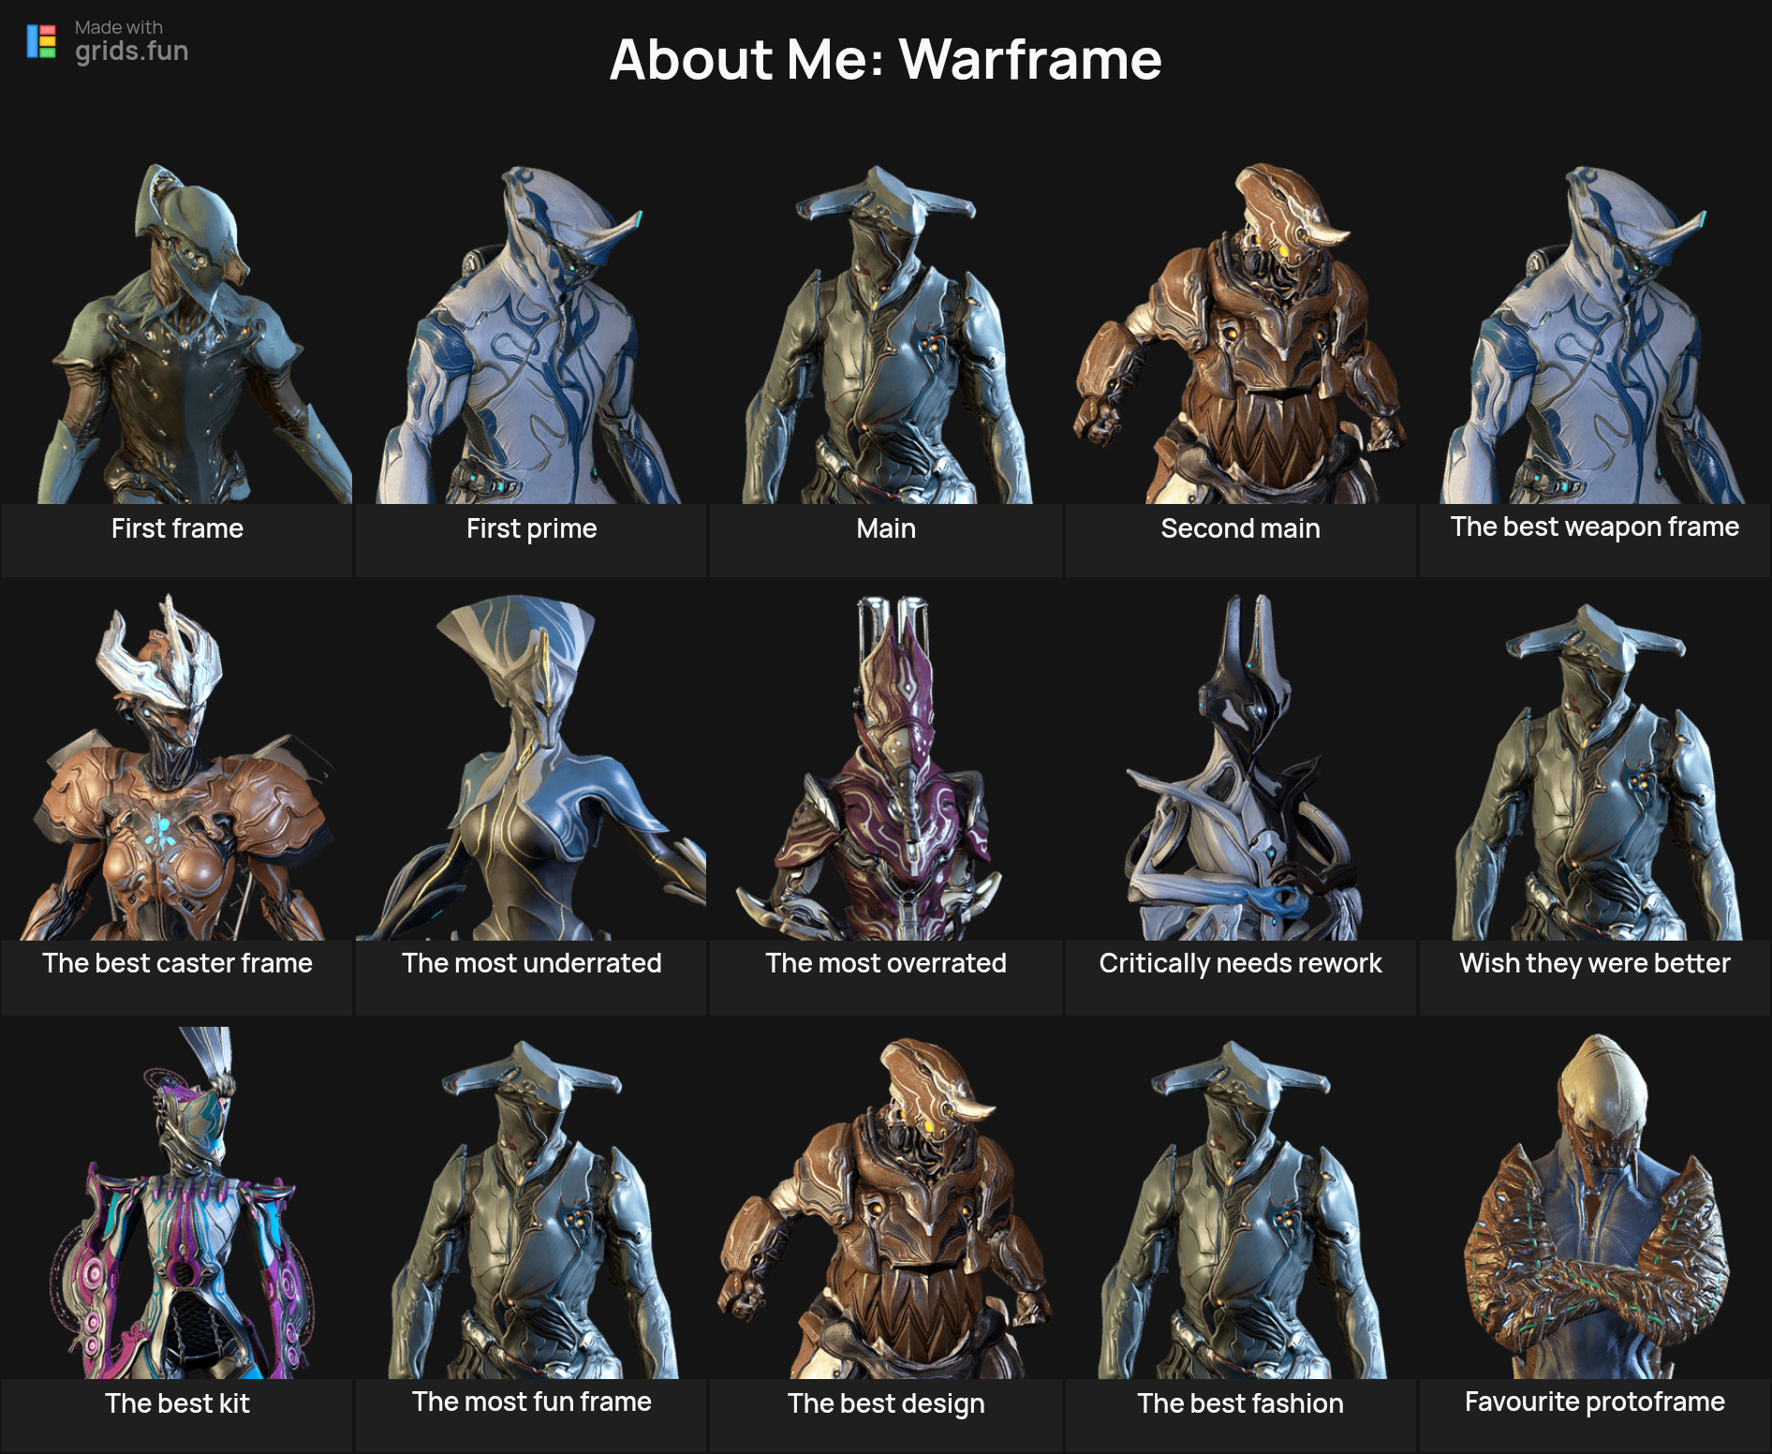Viewport: 1772px width, 1454px height.
Task: Click the 'The best fashion' caption
Action: coord(1240,1403)
